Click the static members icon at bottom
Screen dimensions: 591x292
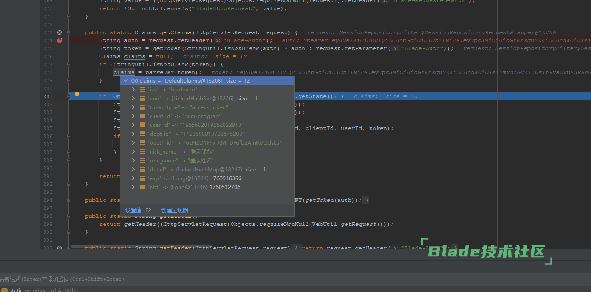pos(4,290)
